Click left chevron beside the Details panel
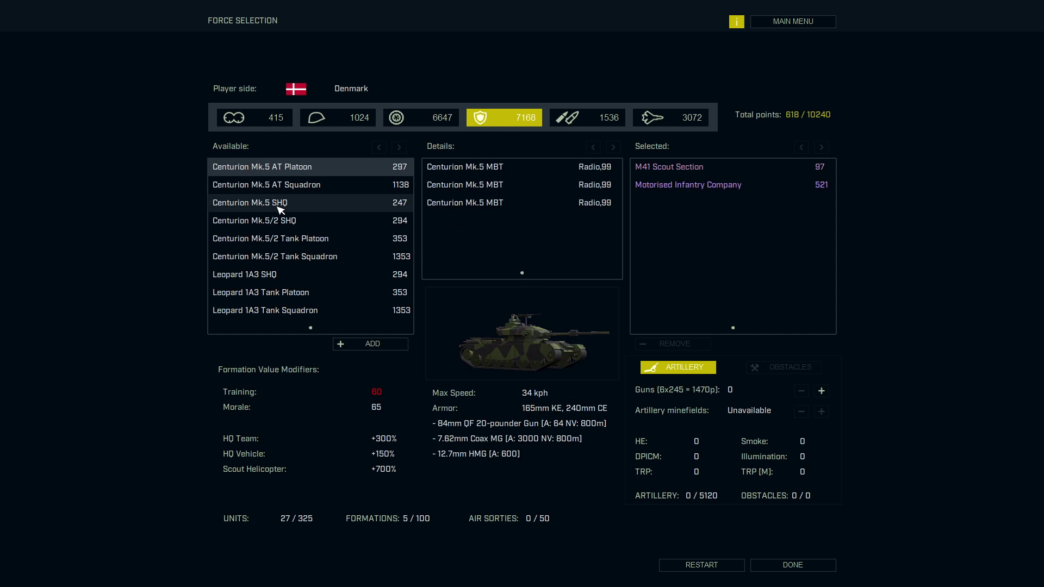Image resolution: width=1044 pixels, height=587 pixels. coord(593,147)
